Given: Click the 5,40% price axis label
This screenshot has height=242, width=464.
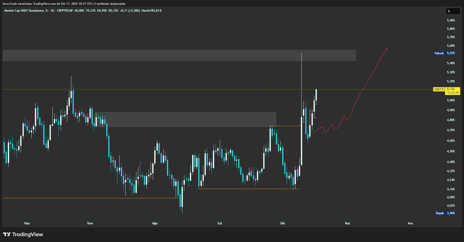Looking at the screenshot, I should (x=451, y=63).
